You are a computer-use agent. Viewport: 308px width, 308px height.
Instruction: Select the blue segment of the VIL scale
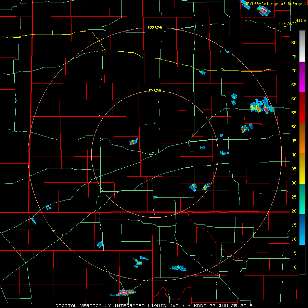coord(302,229)
